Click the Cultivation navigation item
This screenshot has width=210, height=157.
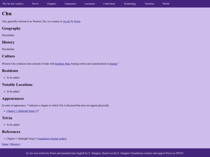coord(109,4)
